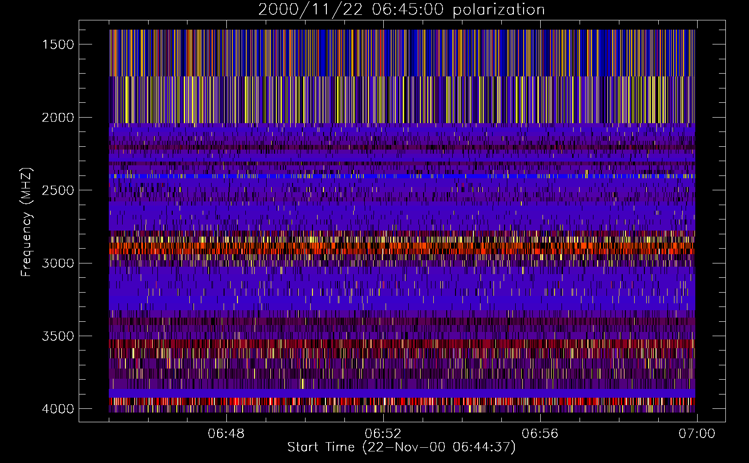Select the "Start Time (22-Nov-00 06:44:37)" label
The width and height of the screenshot is (749, 463).
tap(401, 447)
